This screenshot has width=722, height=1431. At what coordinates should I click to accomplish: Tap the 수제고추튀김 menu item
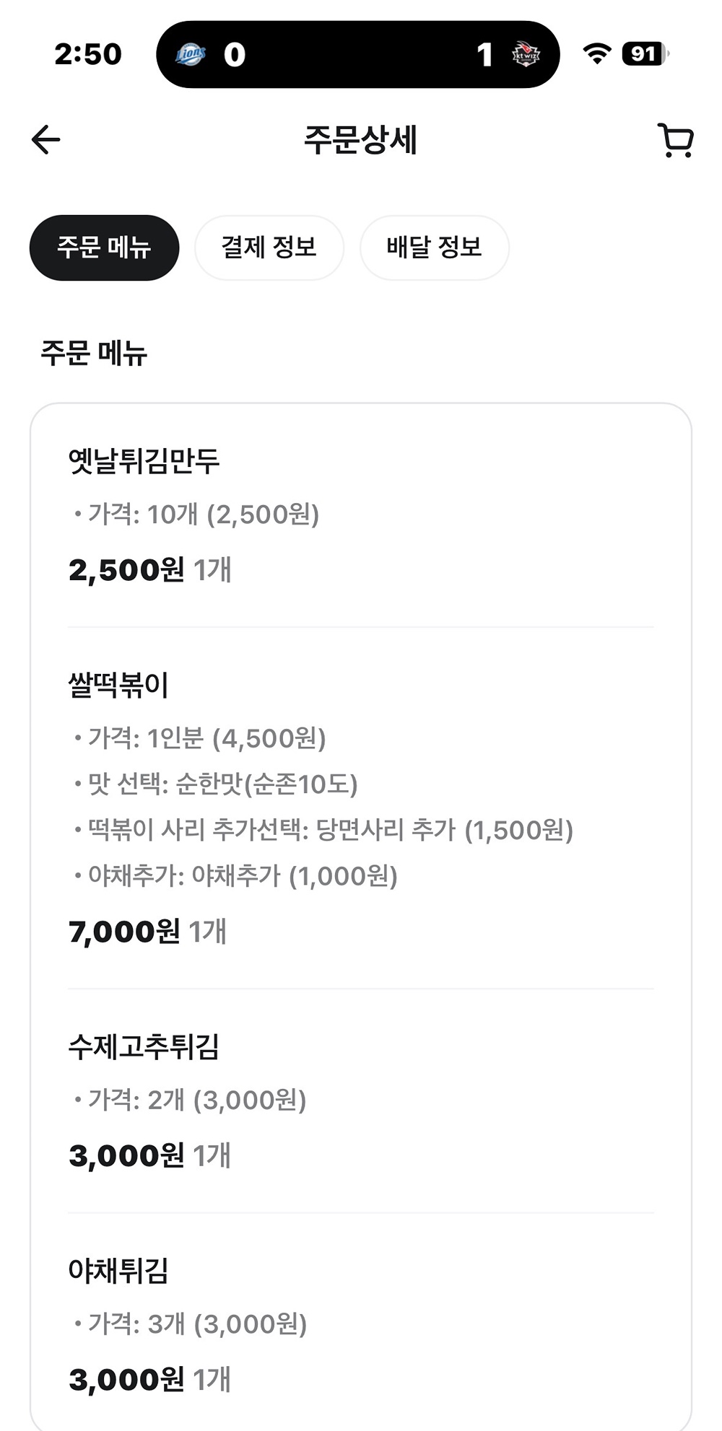(x=144, y=1046)
